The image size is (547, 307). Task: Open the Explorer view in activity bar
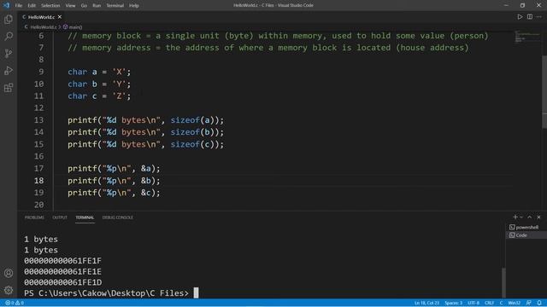9,19
